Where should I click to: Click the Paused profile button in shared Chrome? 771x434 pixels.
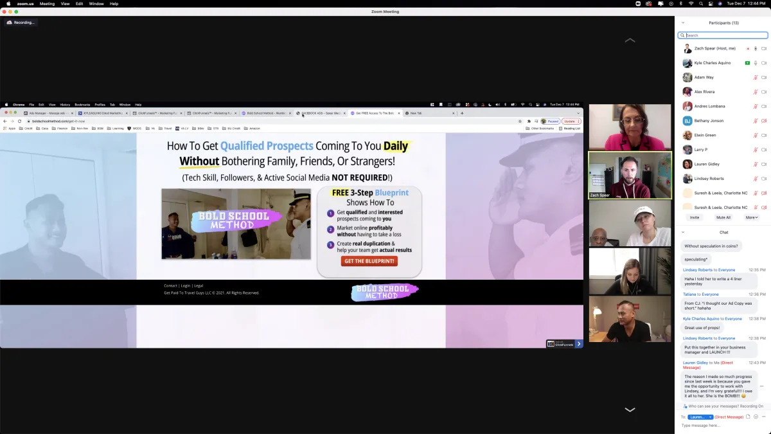coord(551,121)
